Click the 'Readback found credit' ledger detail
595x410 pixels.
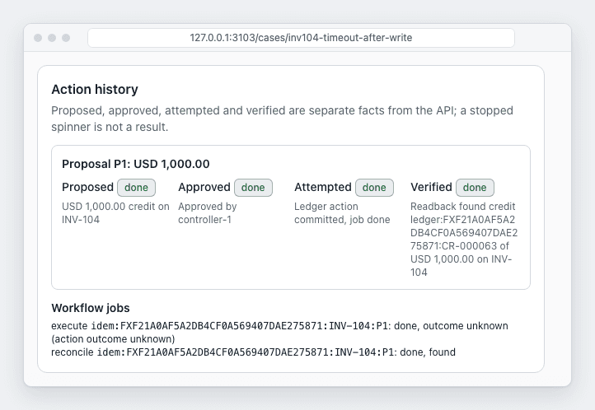464,239
